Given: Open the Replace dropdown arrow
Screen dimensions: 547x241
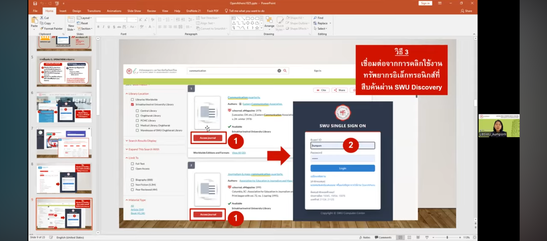Looking at the screenshot, I should 330,23.
